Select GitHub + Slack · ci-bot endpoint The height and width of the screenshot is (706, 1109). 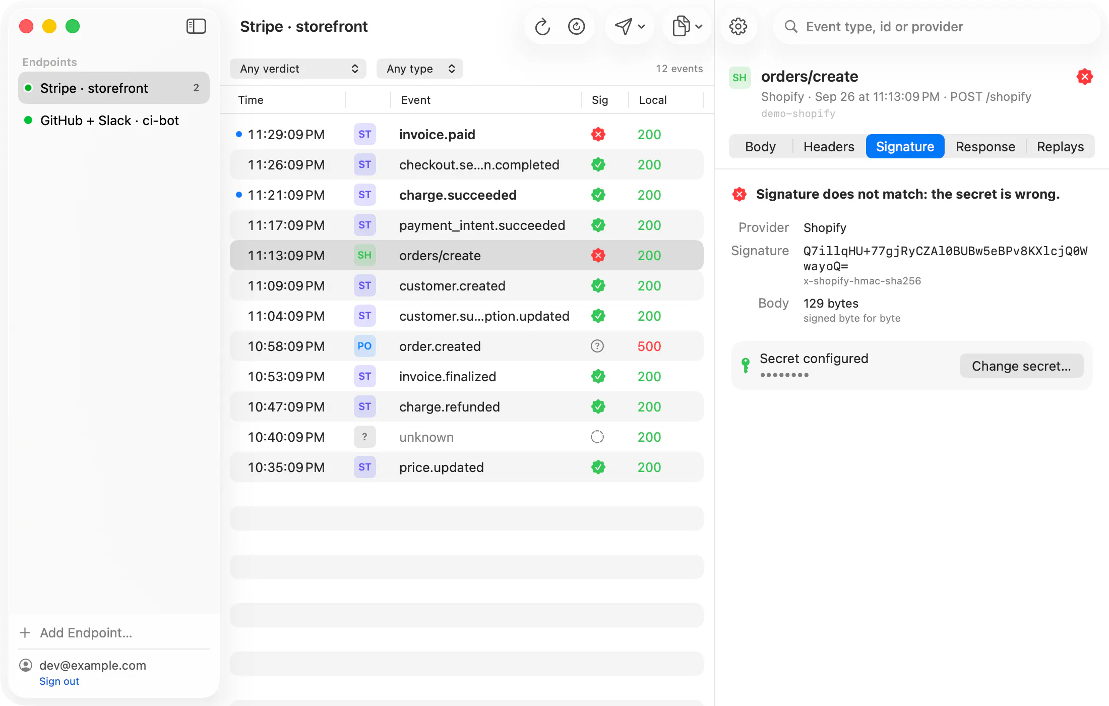(x=114, y=120)
